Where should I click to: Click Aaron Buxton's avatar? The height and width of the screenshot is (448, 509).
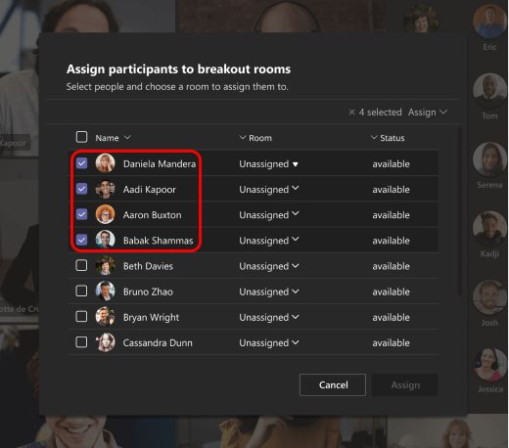105,214
